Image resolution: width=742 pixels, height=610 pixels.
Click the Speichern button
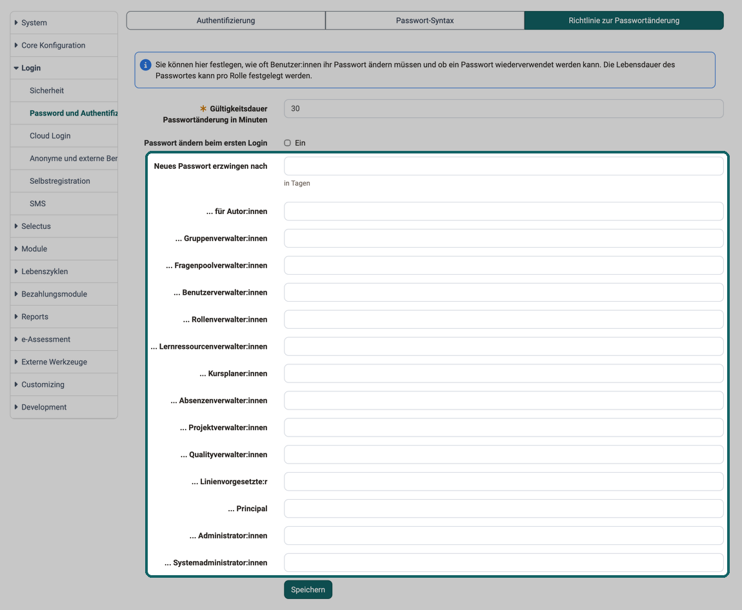tap(308, 589)
